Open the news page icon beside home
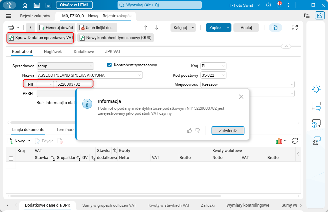Image resolution: width=328 pixels, height=212 pixels. coord(37,5)
